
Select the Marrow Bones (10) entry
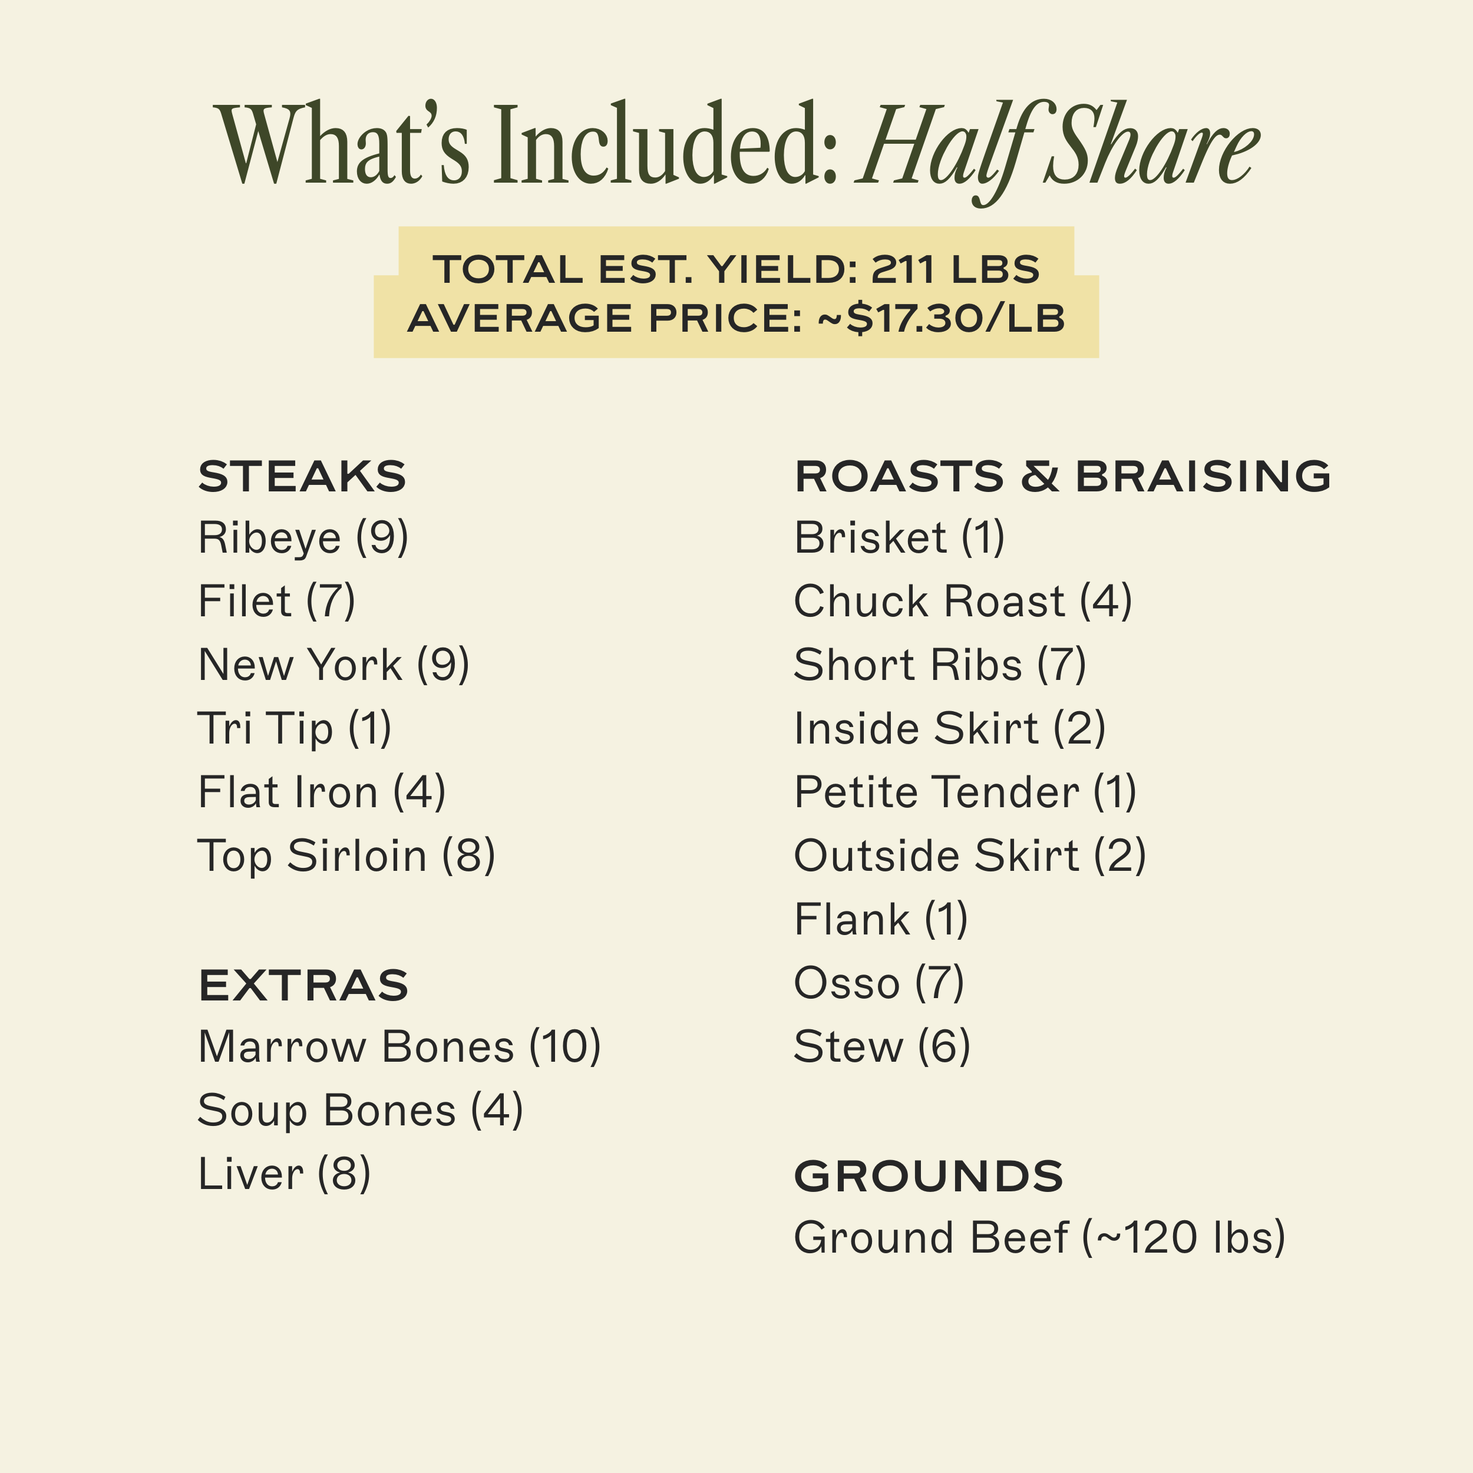coord(399,1046)
